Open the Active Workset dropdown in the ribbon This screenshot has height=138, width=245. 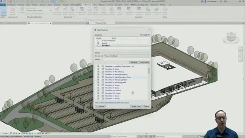(38, 10)
